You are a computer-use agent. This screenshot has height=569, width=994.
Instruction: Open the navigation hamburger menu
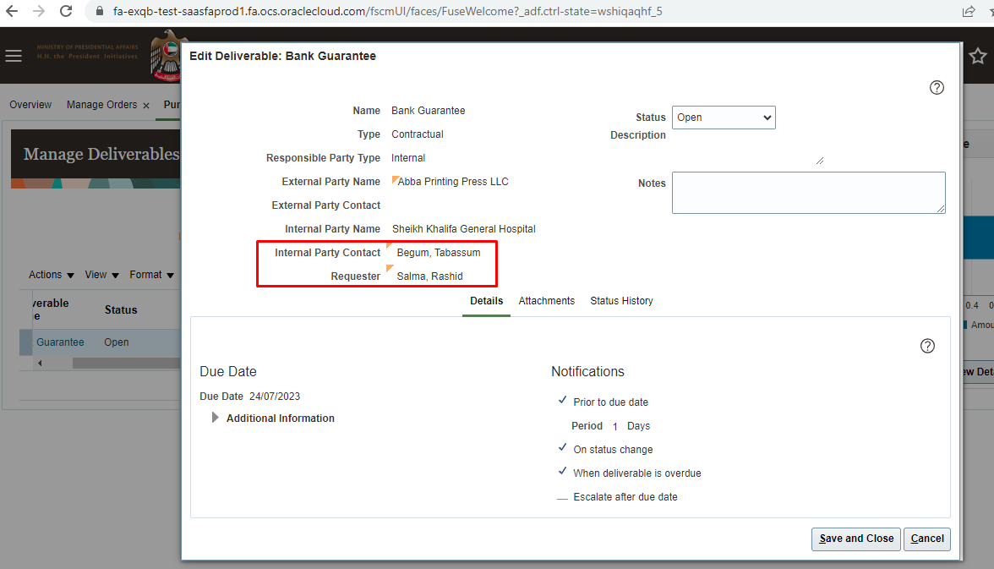coord(14,56)
